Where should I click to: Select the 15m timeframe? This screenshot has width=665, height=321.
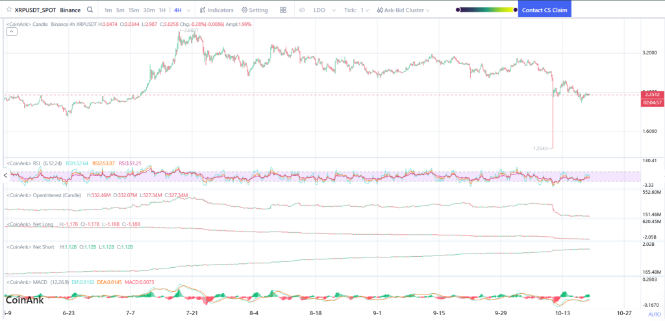click(x=134, y=10)
